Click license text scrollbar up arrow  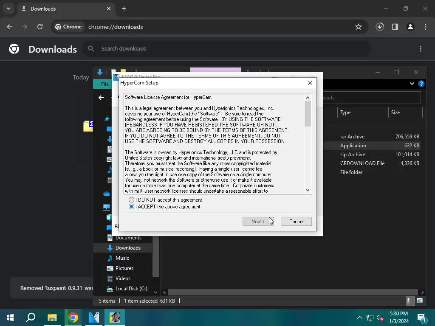(x=308, y=98)
